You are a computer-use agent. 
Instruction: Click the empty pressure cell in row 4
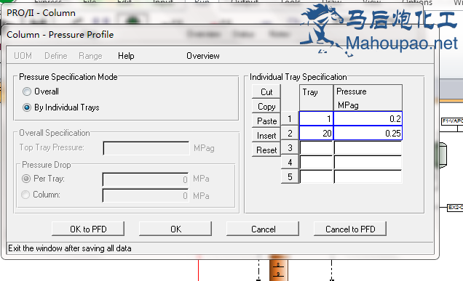click(x=368, y=163)
